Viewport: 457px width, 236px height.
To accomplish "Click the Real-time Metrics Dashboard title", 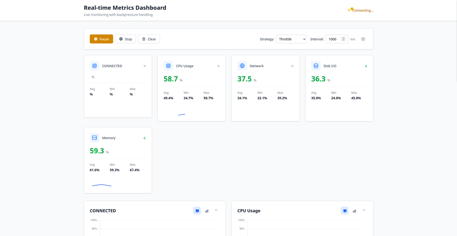I will (125, 8).
